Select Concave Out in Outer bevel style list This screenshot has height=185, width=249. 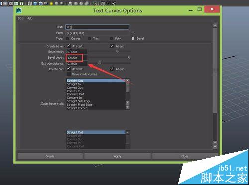pyautogui.click(x=96, y=94)
